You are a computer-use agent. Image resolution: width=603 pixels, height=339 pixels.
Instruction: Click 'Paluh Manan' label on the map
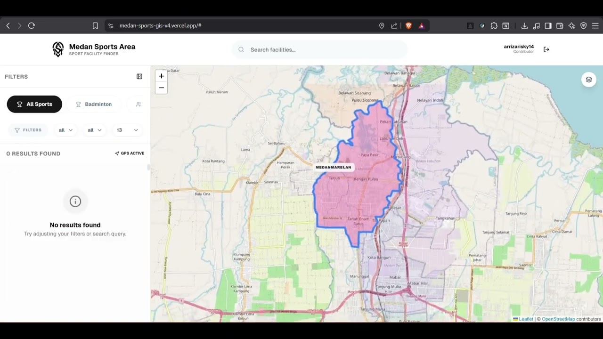[217, 92]
